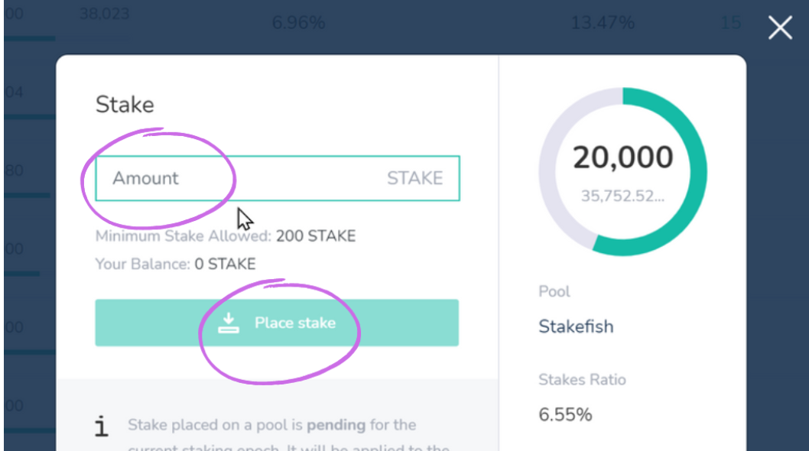Click the bold 'pending' word in the notice
This screenshot has width=809, height=451.
(336, 425)
